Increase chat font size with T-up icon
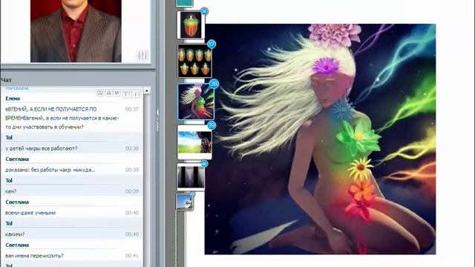The height and width of the screenshot is (267, 475). pyautogui.click(x=127, y=93)
